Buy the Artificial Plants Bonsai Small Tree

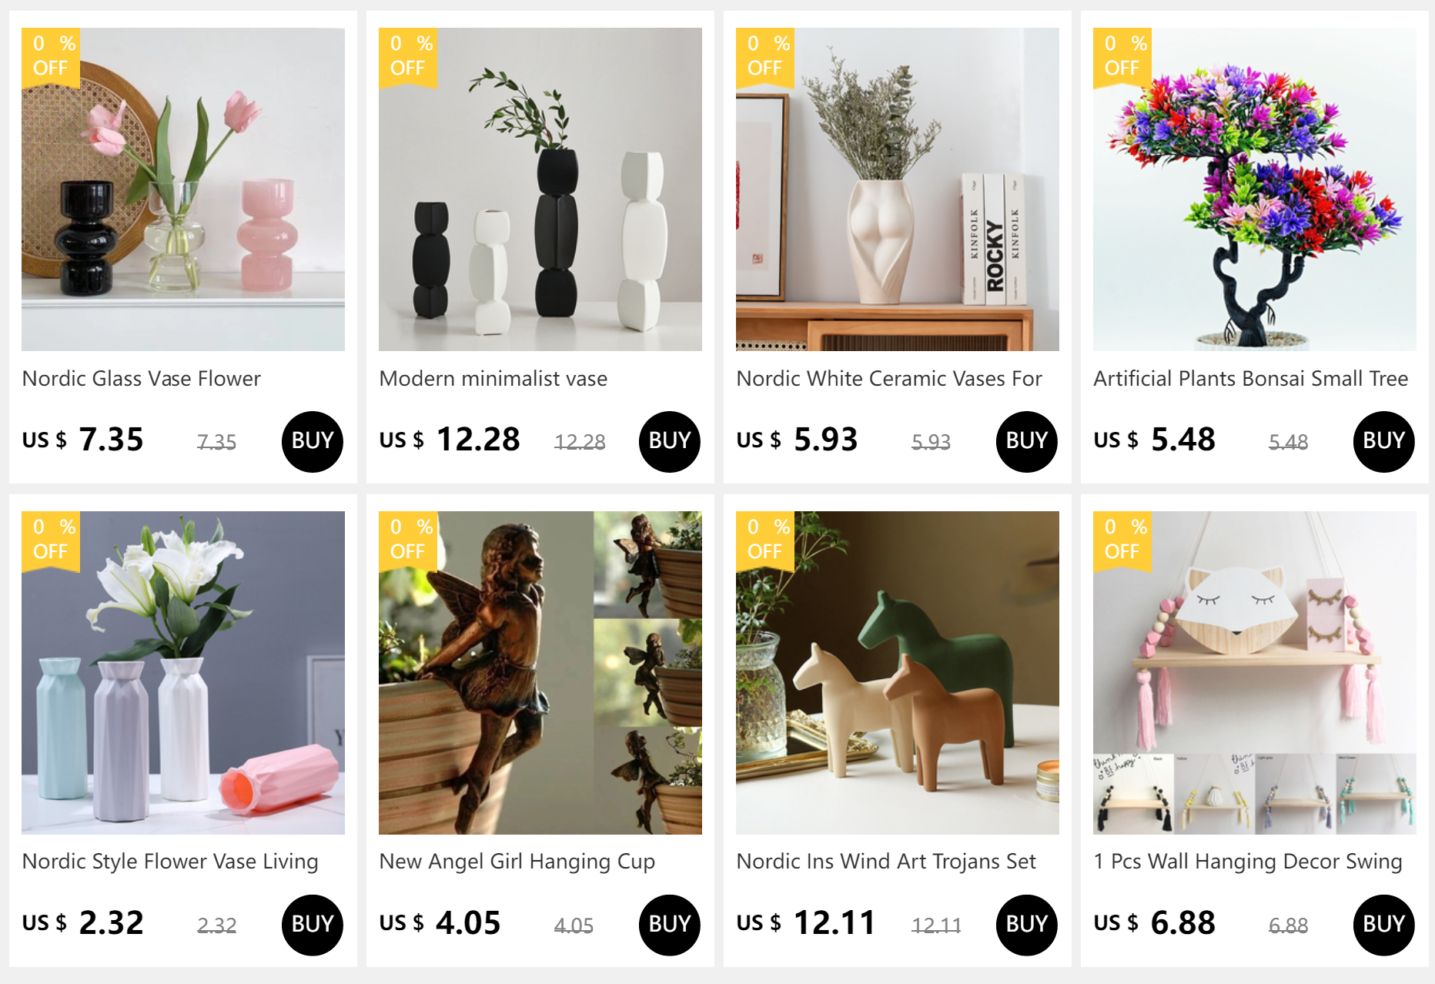(x=1384, y=441)
